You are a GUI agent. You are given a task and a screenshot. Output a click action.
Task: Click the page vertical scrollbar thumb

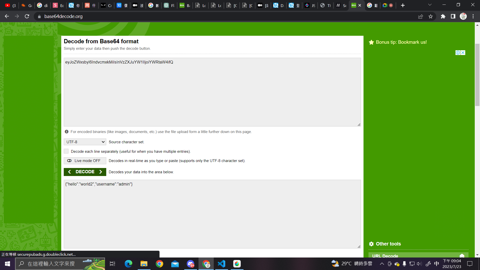click(x=477, y=75)
